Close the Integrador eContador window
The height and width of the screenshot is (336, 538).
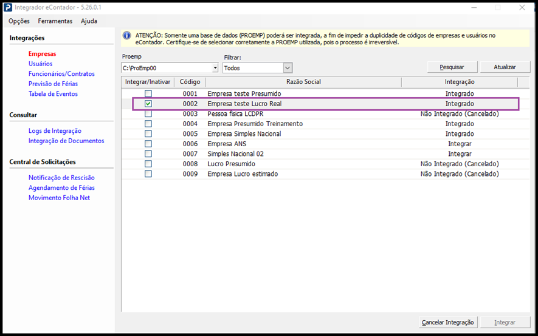522,8
